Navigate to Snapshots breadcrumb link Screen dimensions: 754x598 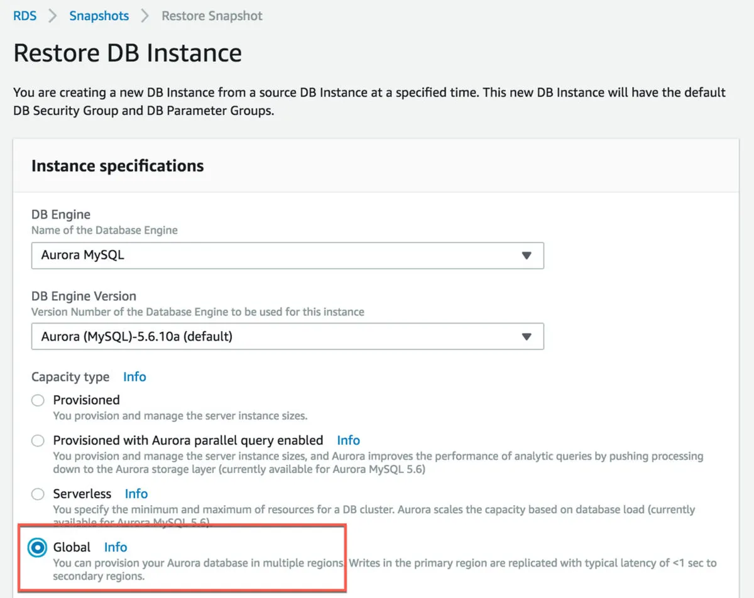tap(99, 16)
